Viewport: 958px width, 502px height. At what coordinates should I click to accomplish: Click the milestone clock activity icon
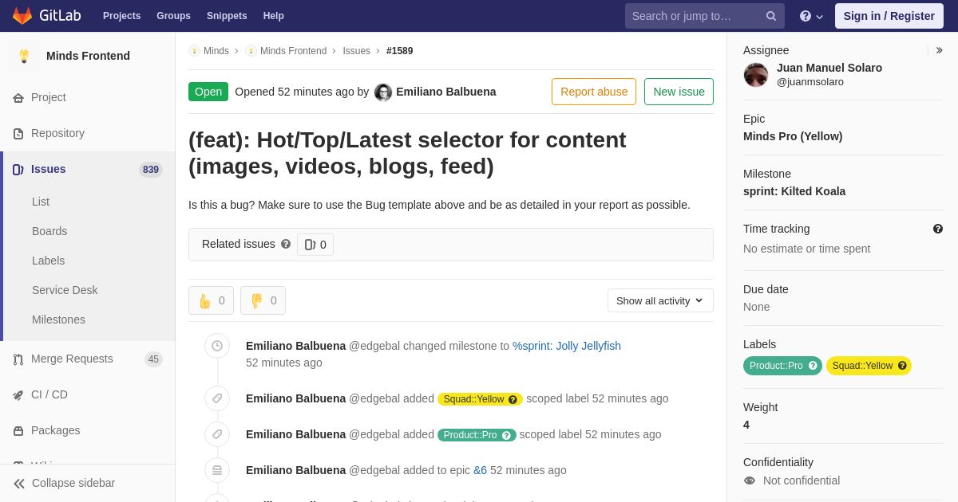pos(217,346)
